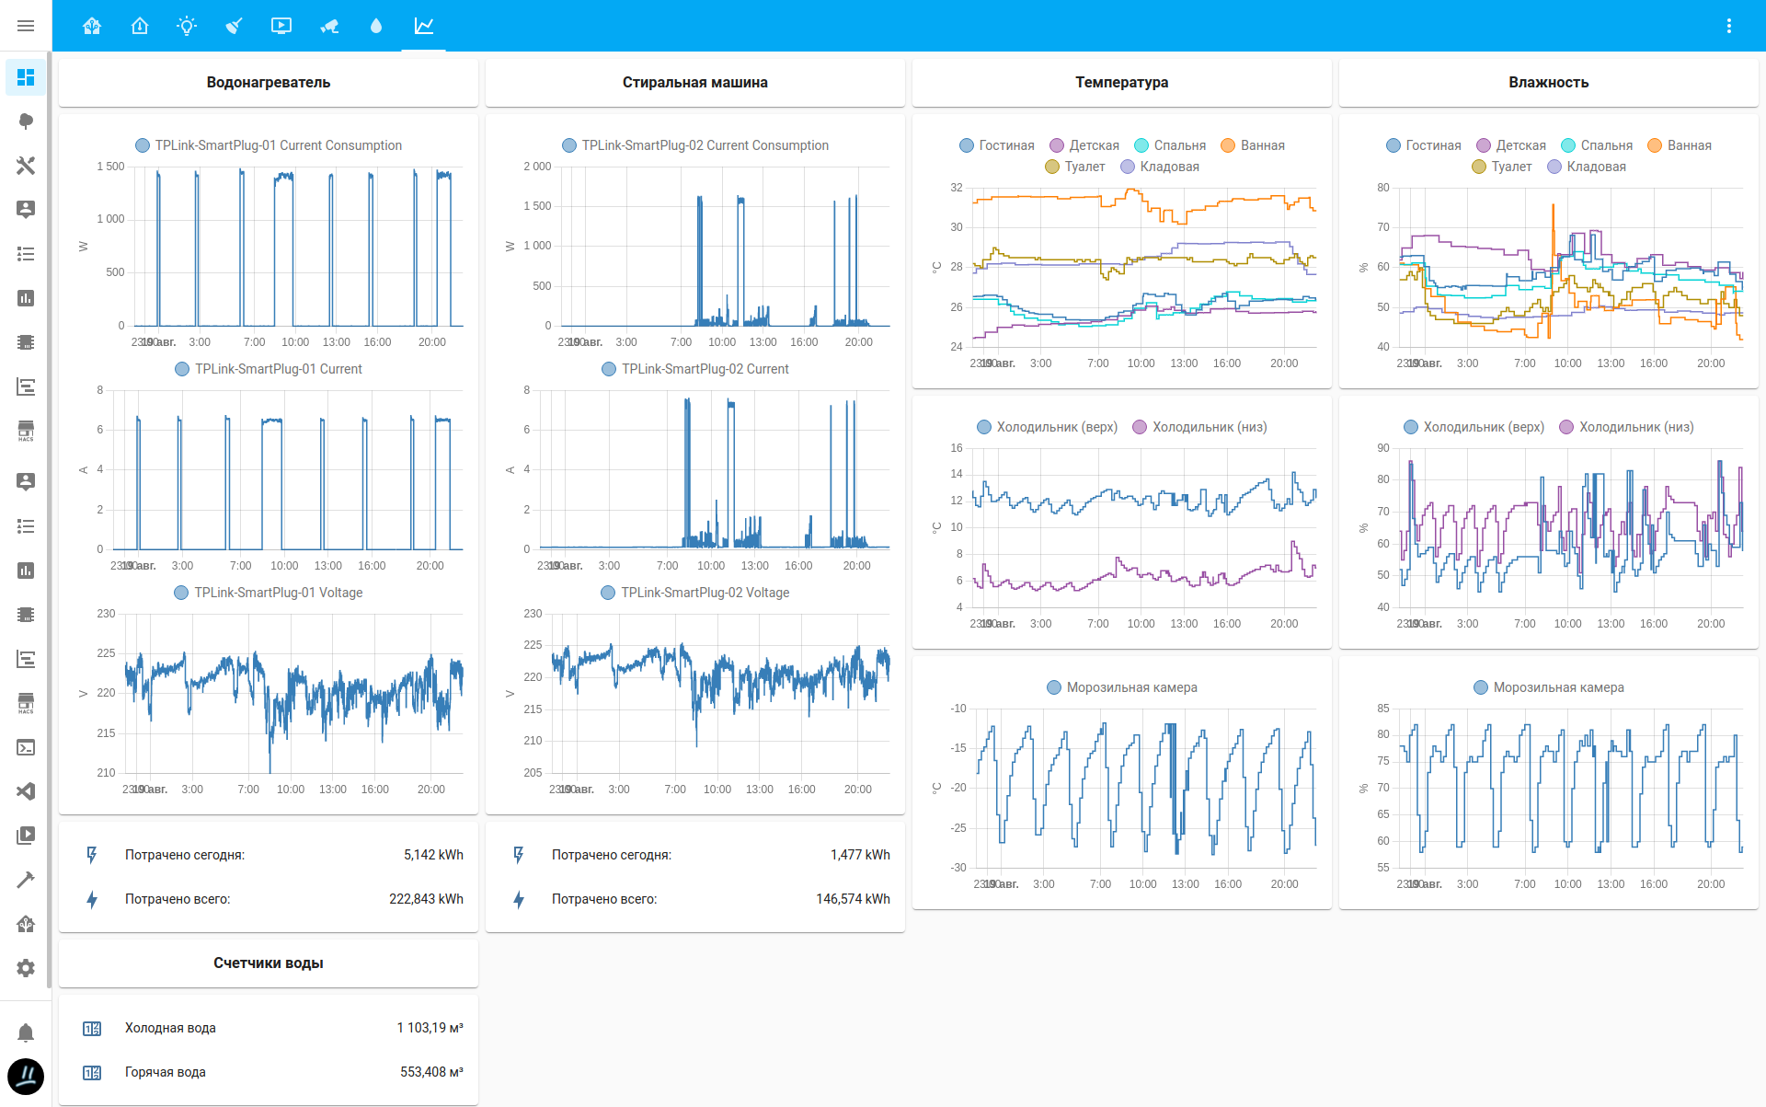Click olive Туалет swatch in Влажность legend
Screen dimensions: 1766x1107
pos(1479,167)
